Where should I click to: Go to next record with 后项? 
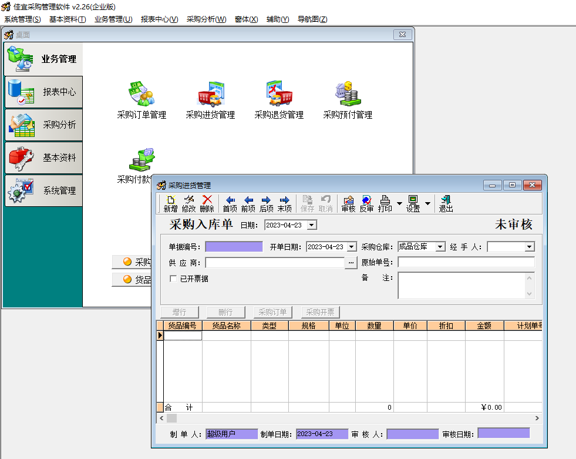[267, 204]
